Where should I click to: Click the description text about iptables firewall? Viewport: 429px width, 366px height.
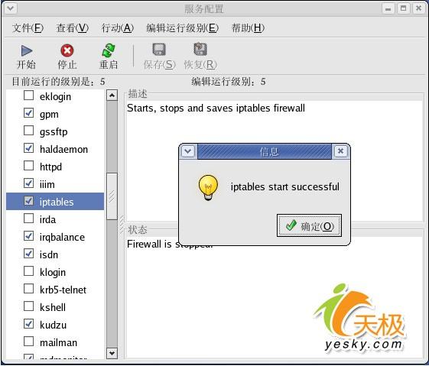(x=216, y=109)
